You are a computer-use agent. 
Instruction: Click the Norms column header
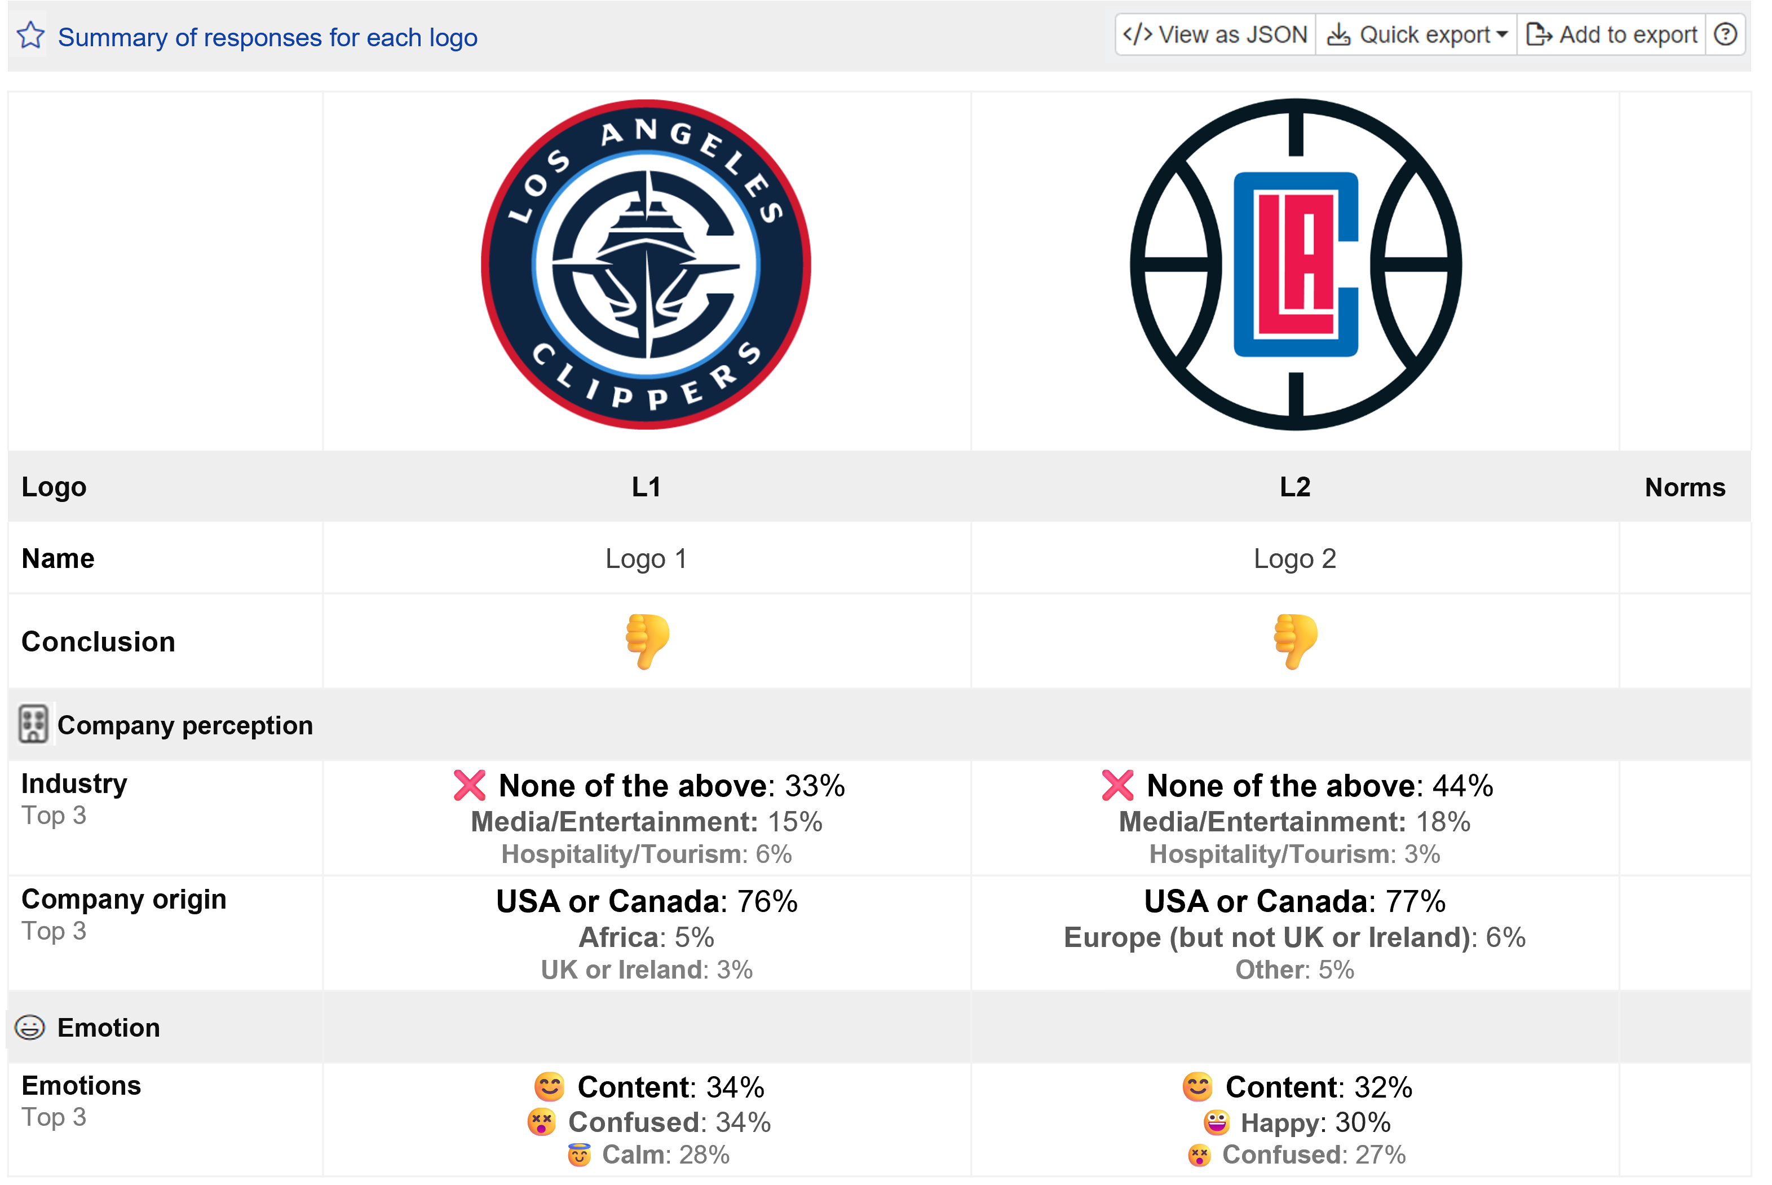click(x=1685, y=487)
